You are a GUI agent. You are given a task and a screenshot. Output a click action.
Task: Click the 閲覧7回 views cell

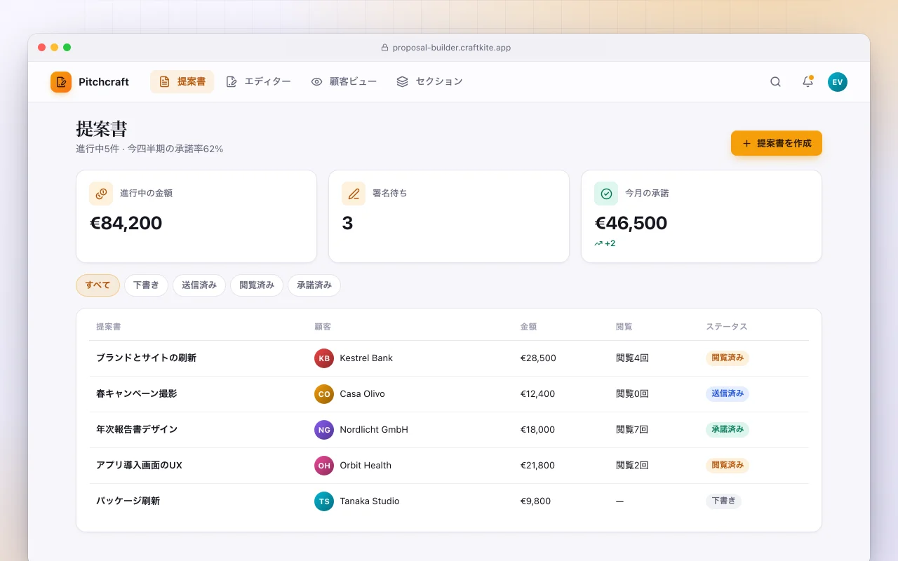(632, 430)
